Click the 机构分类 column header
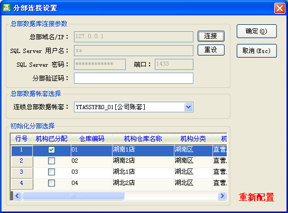Image resolution: width=288 pixels, height=213 pixels. point(193,139)
